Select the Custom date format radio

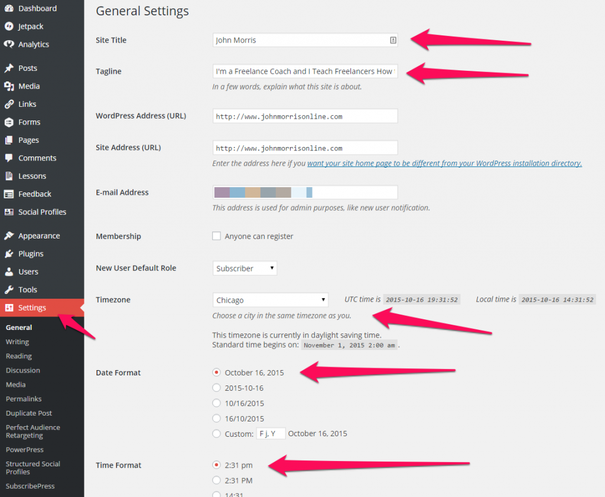pyautogui.click(x=216, y=434)
